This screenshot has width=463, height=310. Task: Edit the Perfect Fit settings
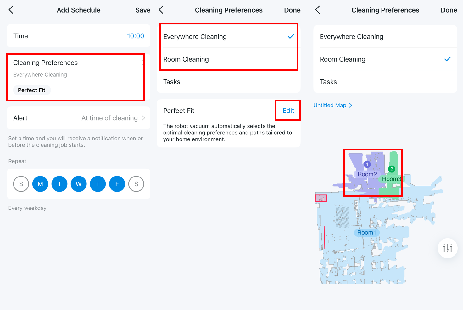pos(287,110)
